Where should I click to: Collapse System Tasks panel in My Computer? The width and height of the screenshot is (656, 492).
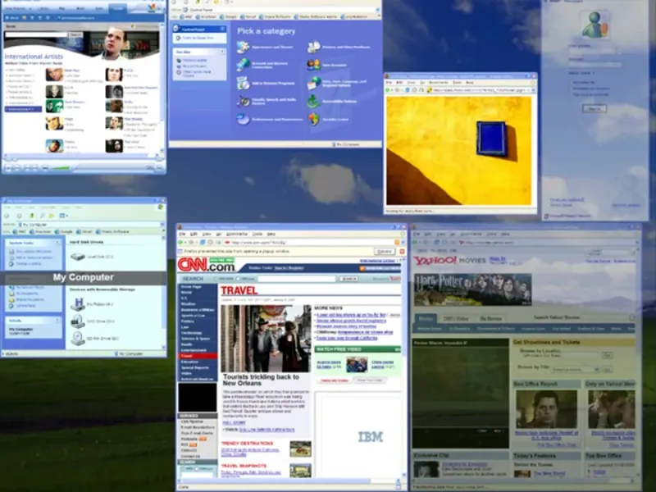pyautogui.click(x=57, y=243)
